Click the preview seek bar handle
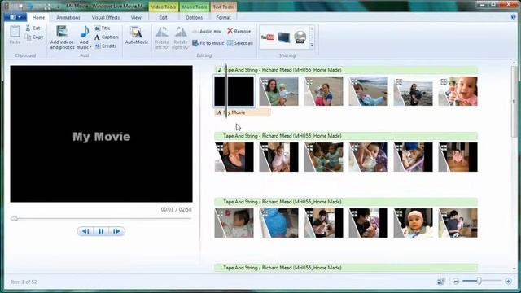 click(14, 219)
